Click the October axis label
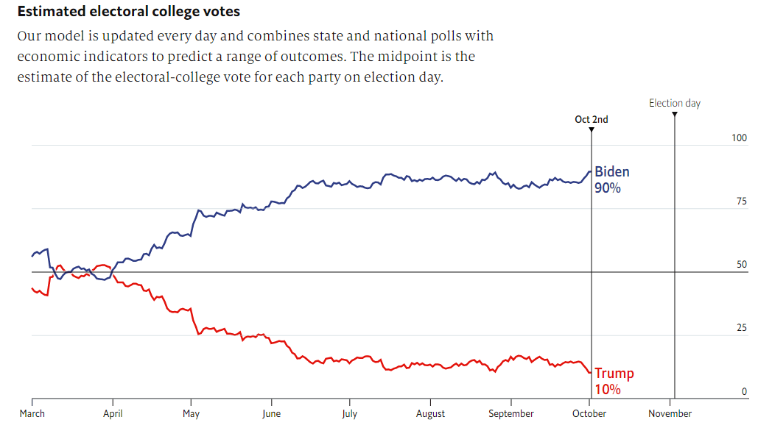This screenshot has height=428, width=758. coord(589,413)
